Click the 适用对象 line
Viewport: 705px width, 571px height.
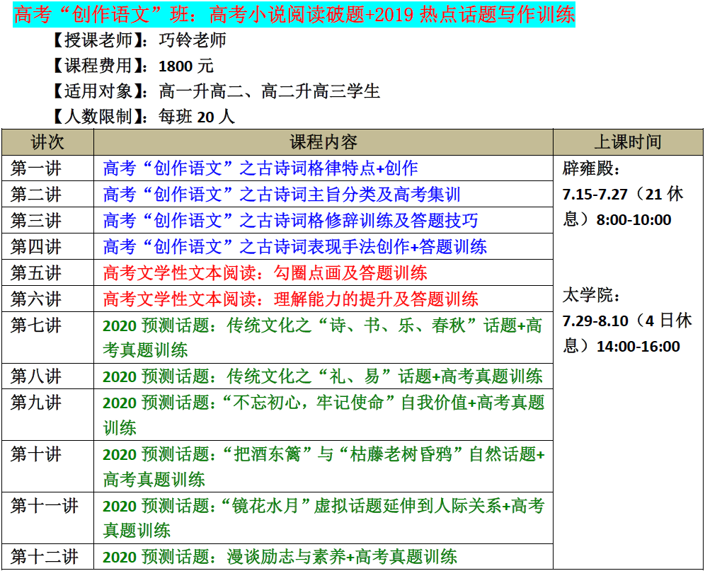tap(216, 91)
